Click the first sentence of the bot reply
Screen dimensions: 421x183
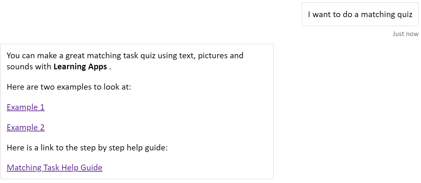(x=125, y=55)
